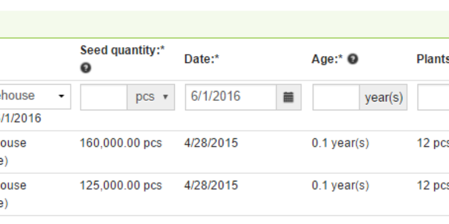Open the calendar date picker icon
449x224 pixels.
tap(289, 97)
